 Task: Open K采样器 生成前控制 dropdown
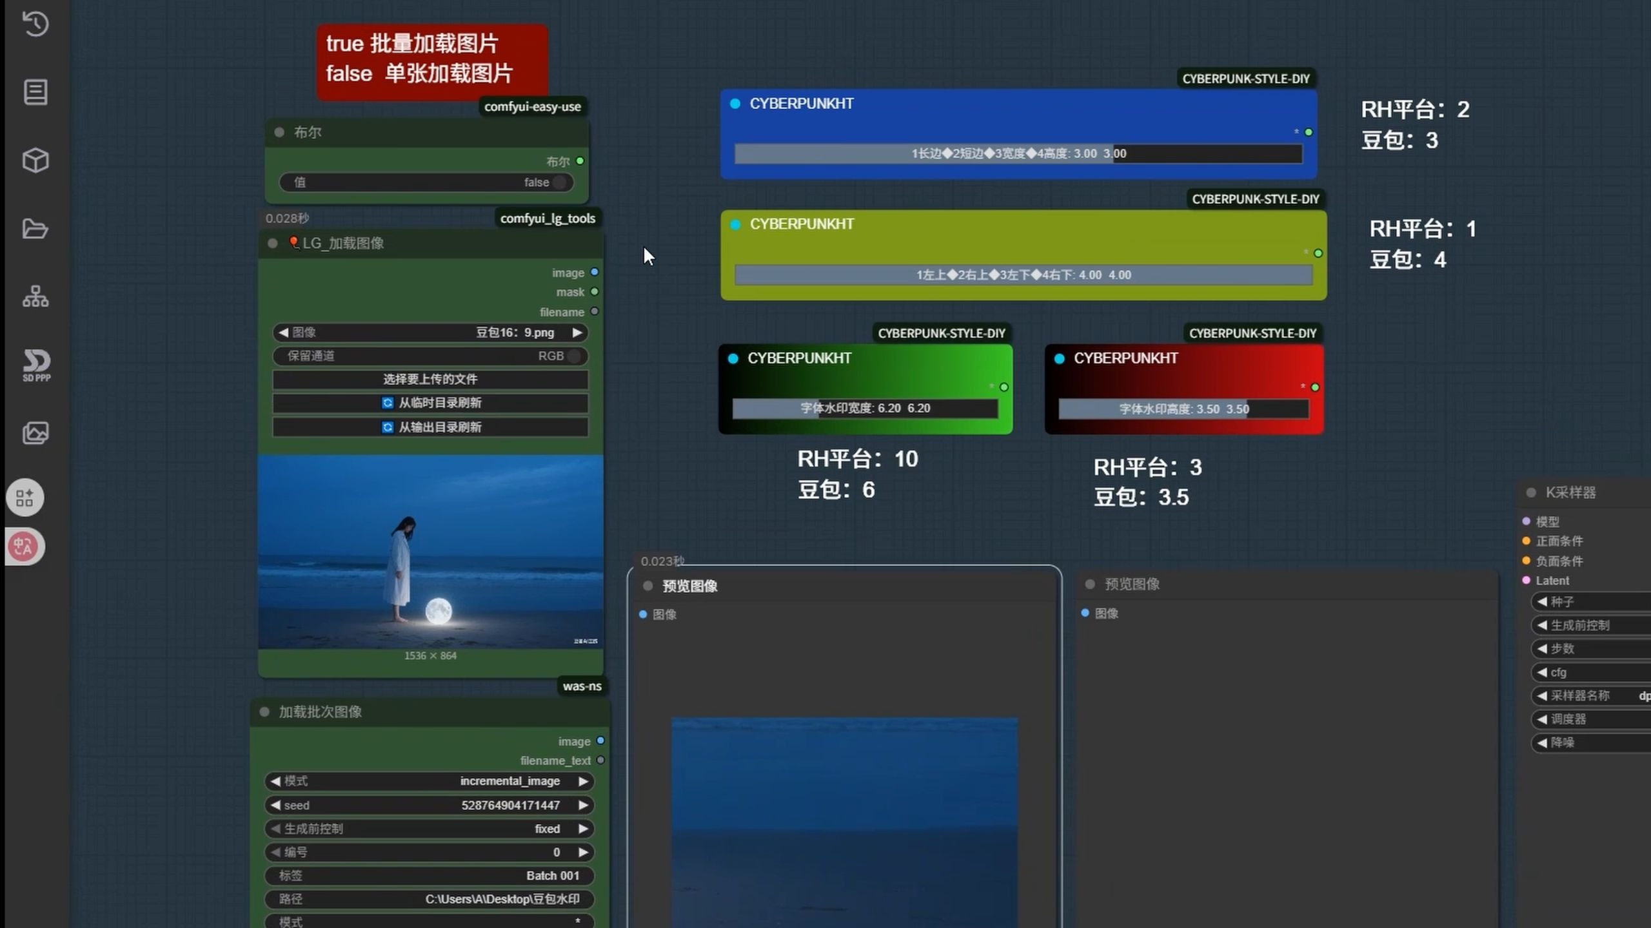[1591, 625]
